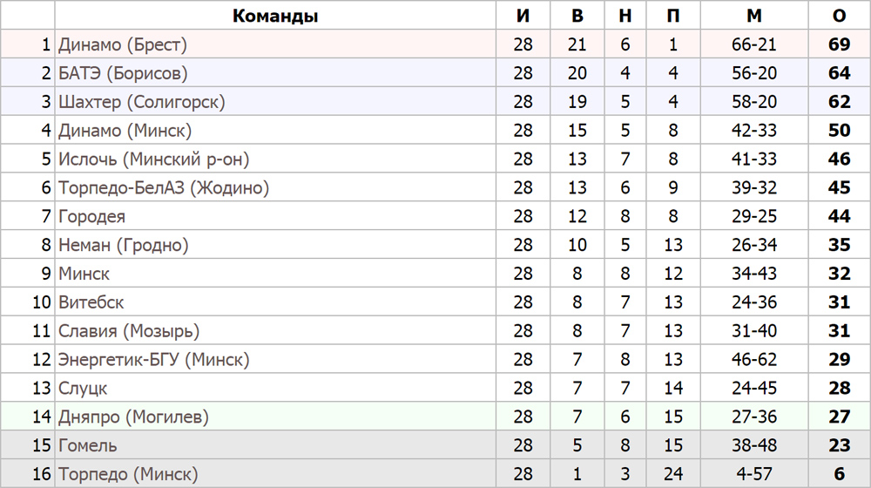
Task: Open the Торпедо-БелАЗ (Жодино) team entry
Action: tap(164, 188)
